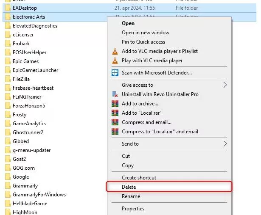Screen dimensions: 261x215
Task: Click File folder type of EADesktop row
Action: [x=187, y=8]
